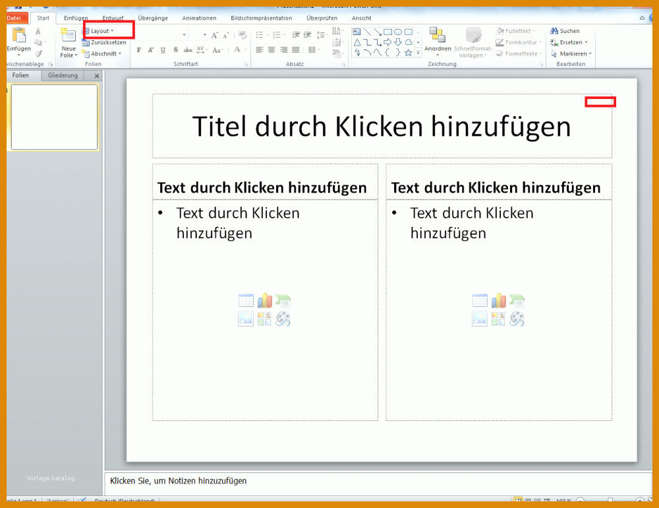
Task: Open line spacing icon
Action: pos(321,36)
